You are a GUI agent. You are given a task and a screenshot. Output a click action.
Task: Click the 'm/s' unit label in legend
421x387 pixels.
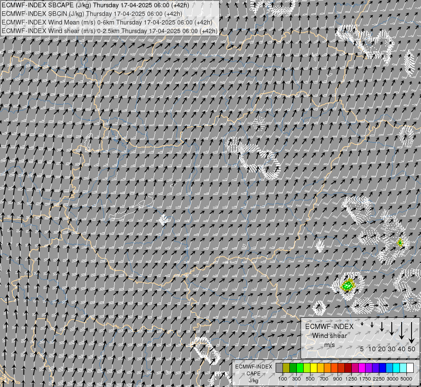pyautogui.click(x=329, y=344)
